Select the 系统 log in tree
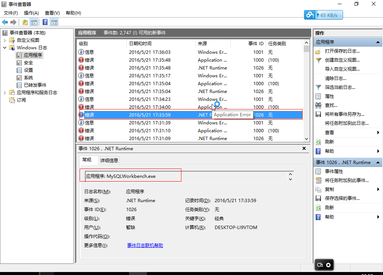 pyautogui.click(x=28, y=78)
